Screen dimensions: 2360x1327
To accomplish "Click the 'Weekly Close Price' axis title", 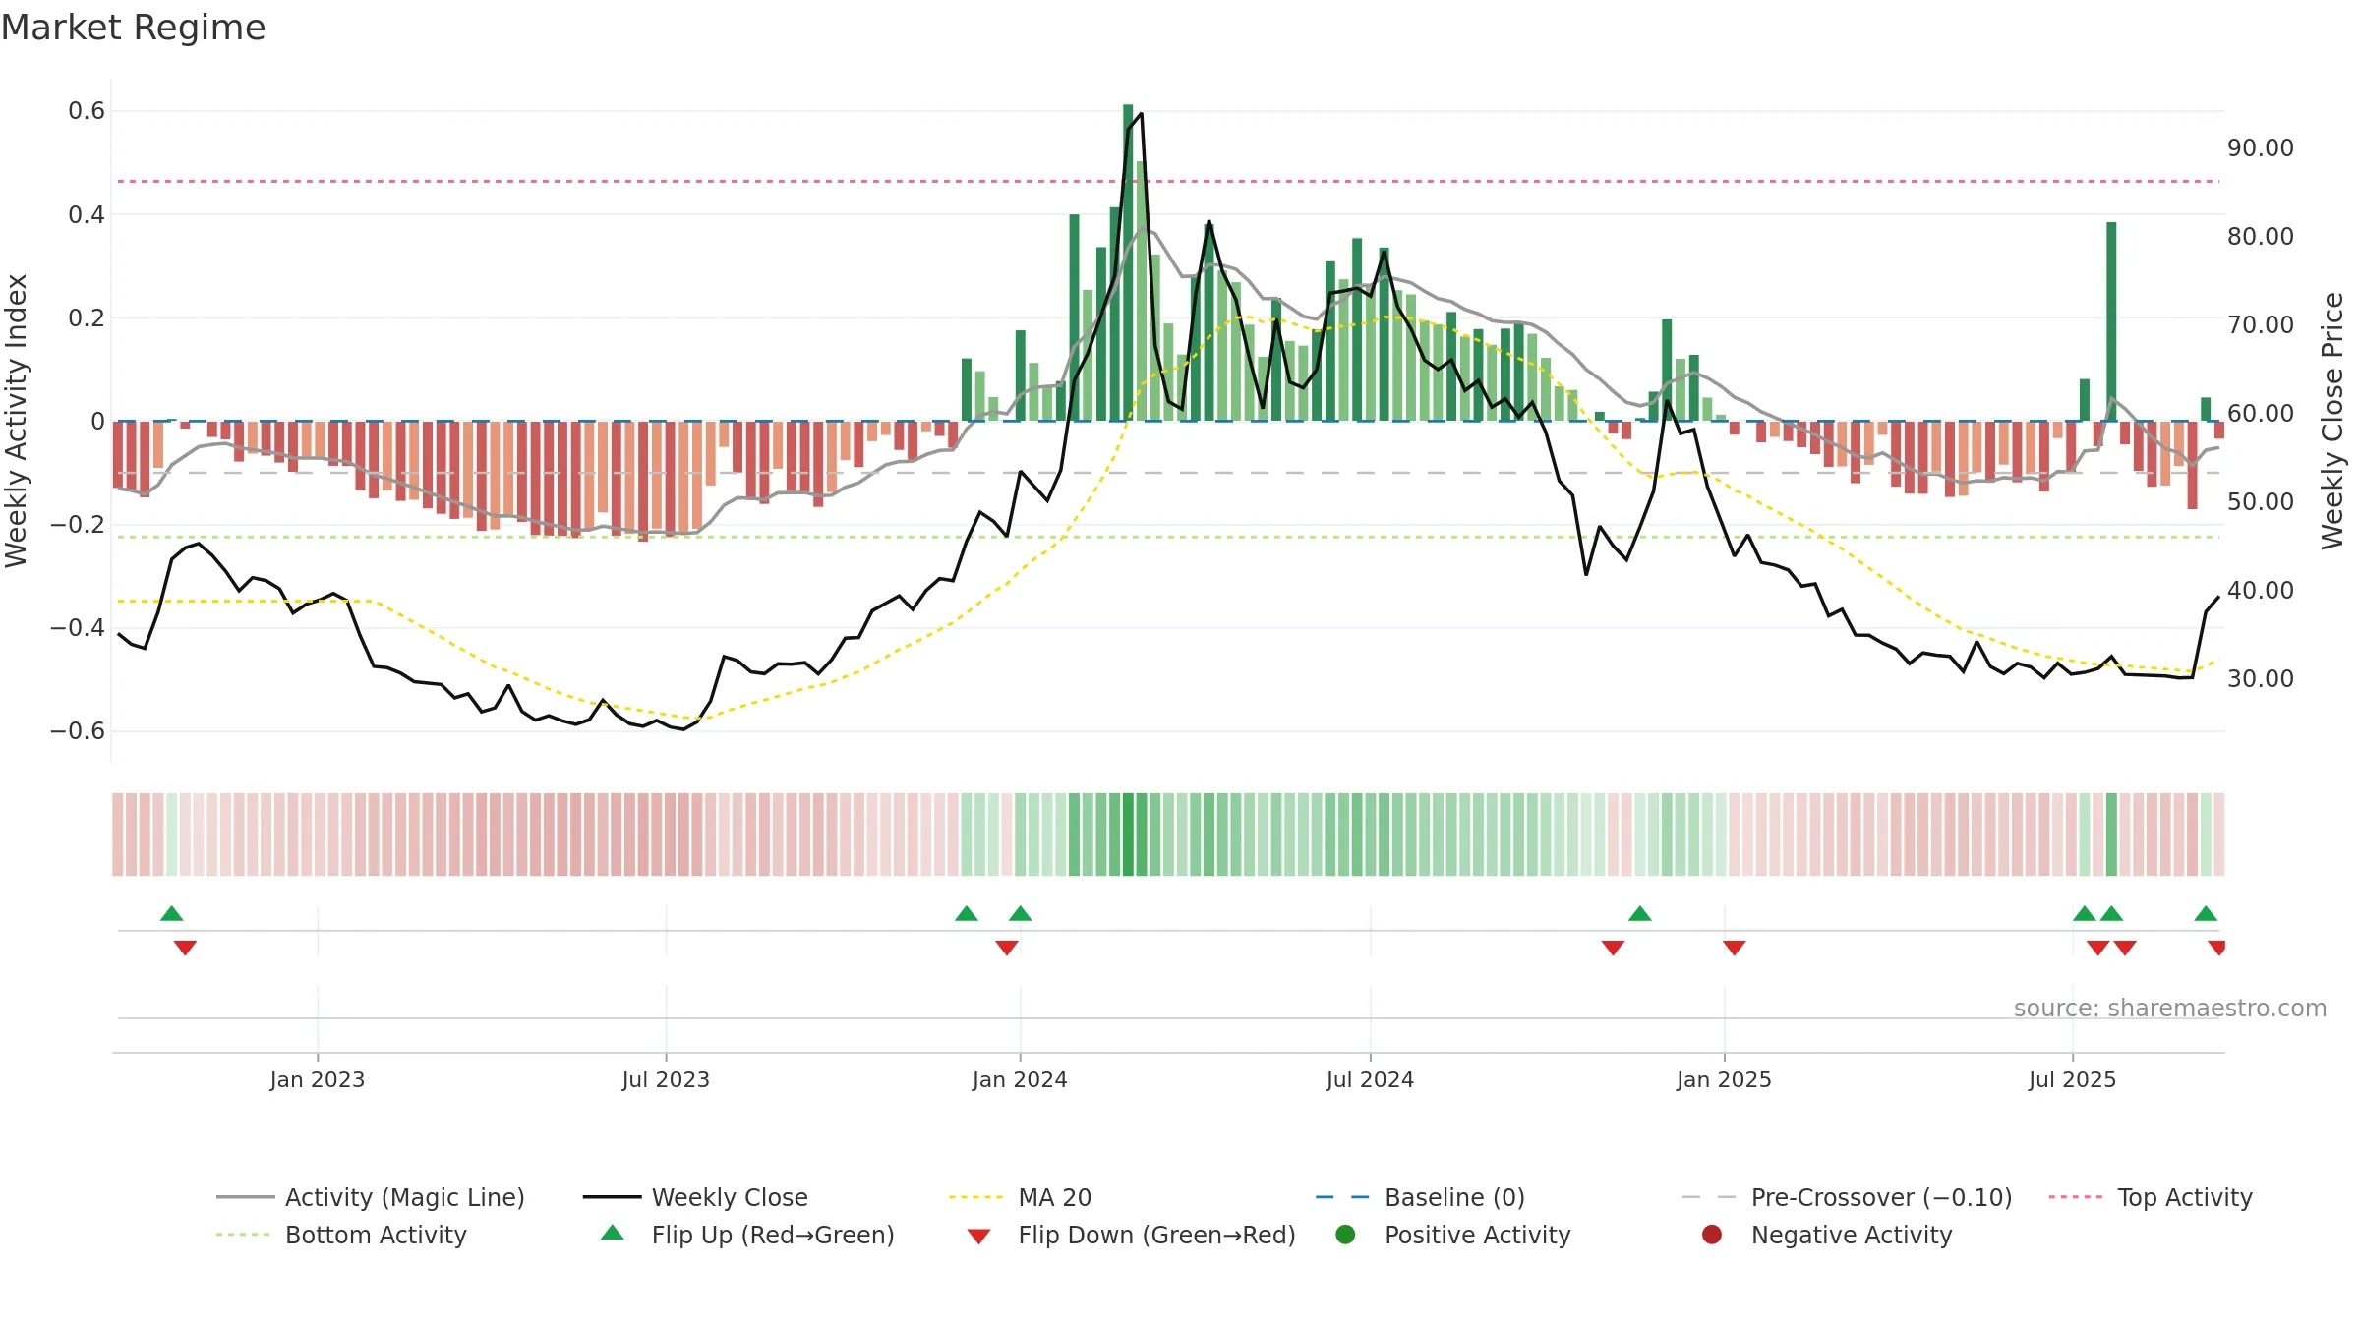I will (2332, 421).
